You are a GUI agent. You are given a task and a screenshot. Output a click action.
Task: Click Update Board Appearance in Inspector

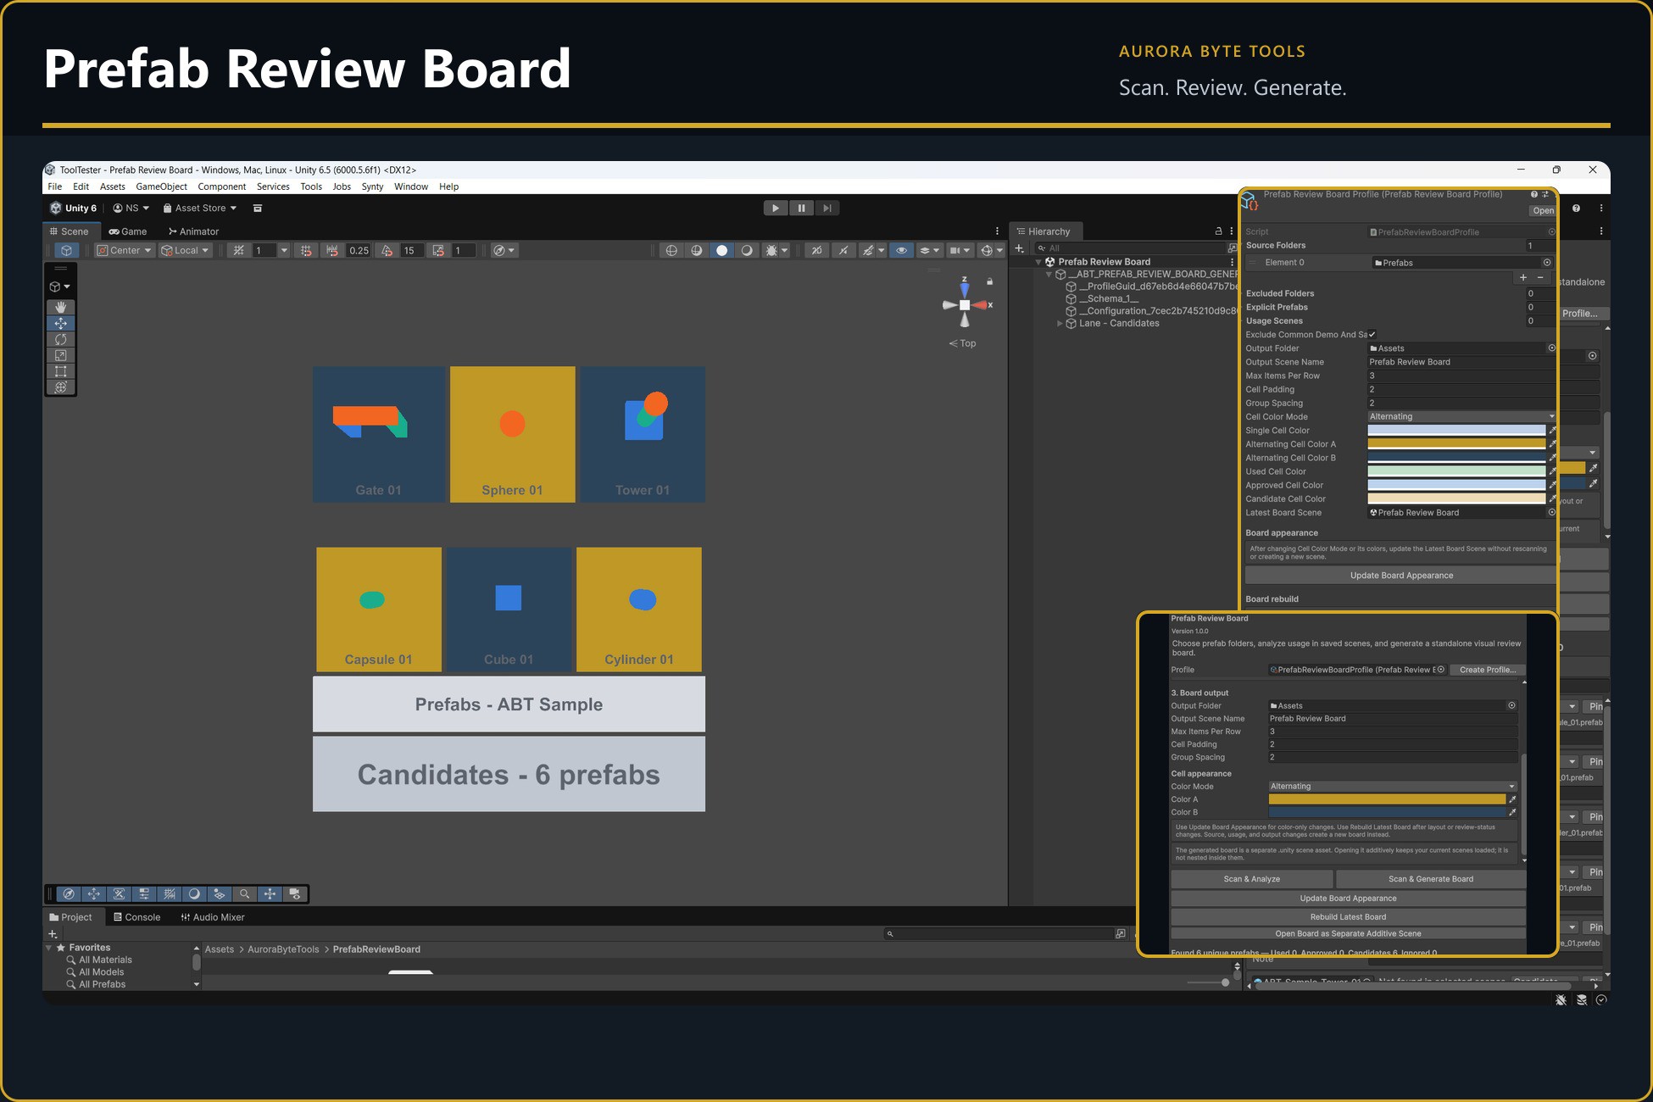pyautogui.click(x=1400, y=576)
